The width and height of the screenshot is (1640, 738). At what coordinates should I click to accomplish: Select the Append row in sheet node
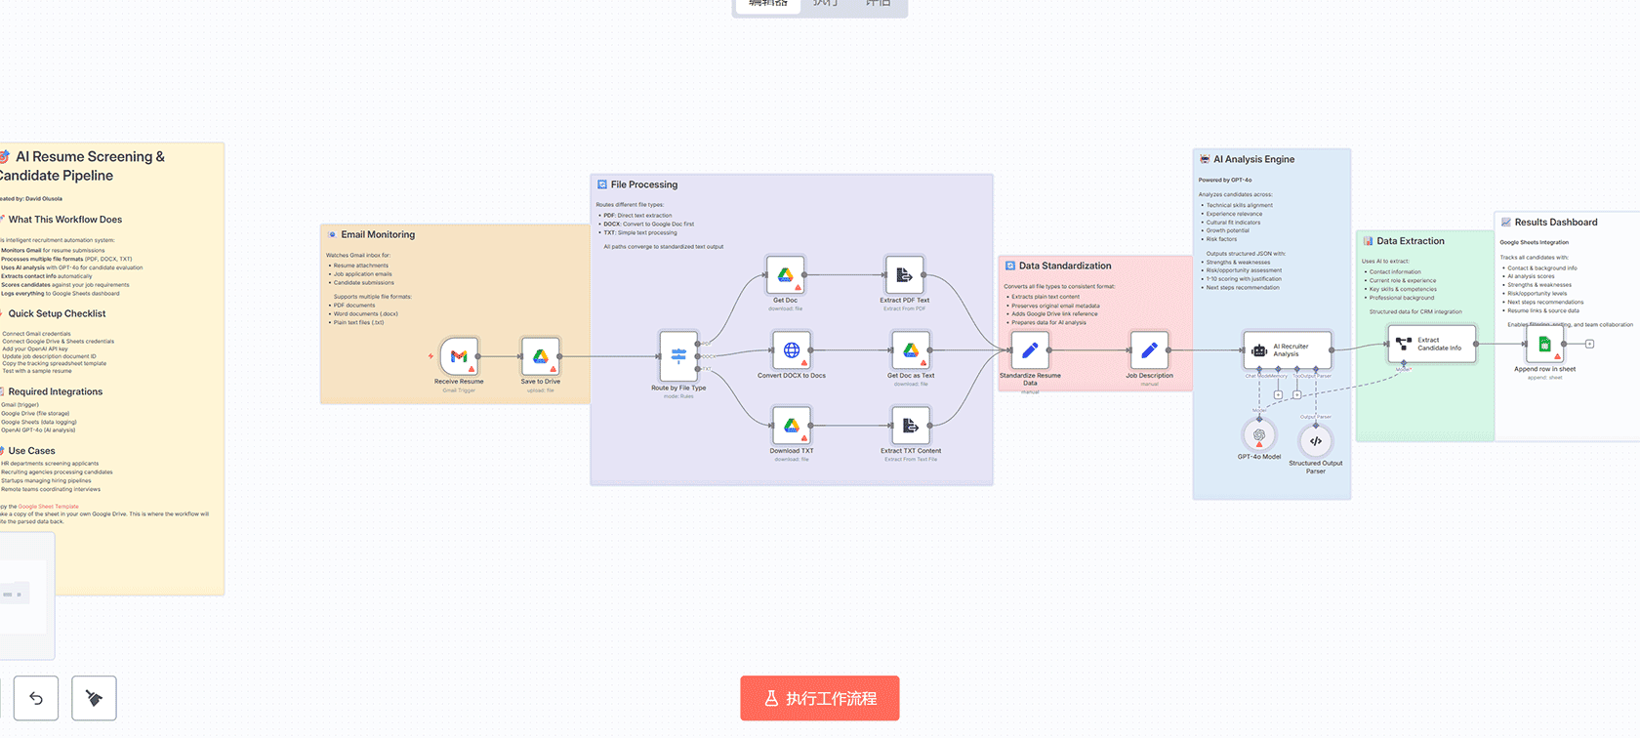pyautogui.click(x=1544, y=345)
